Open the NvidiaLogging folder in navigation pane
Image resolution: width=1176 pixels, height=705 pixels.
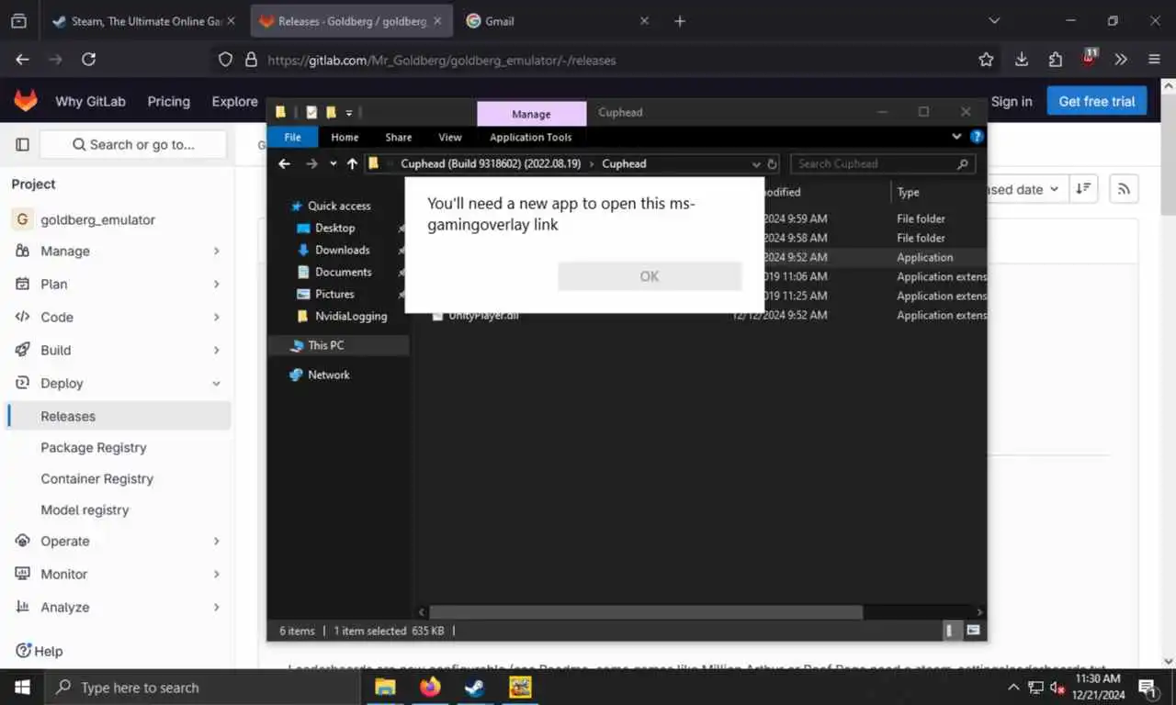click(x=351, y=316)
